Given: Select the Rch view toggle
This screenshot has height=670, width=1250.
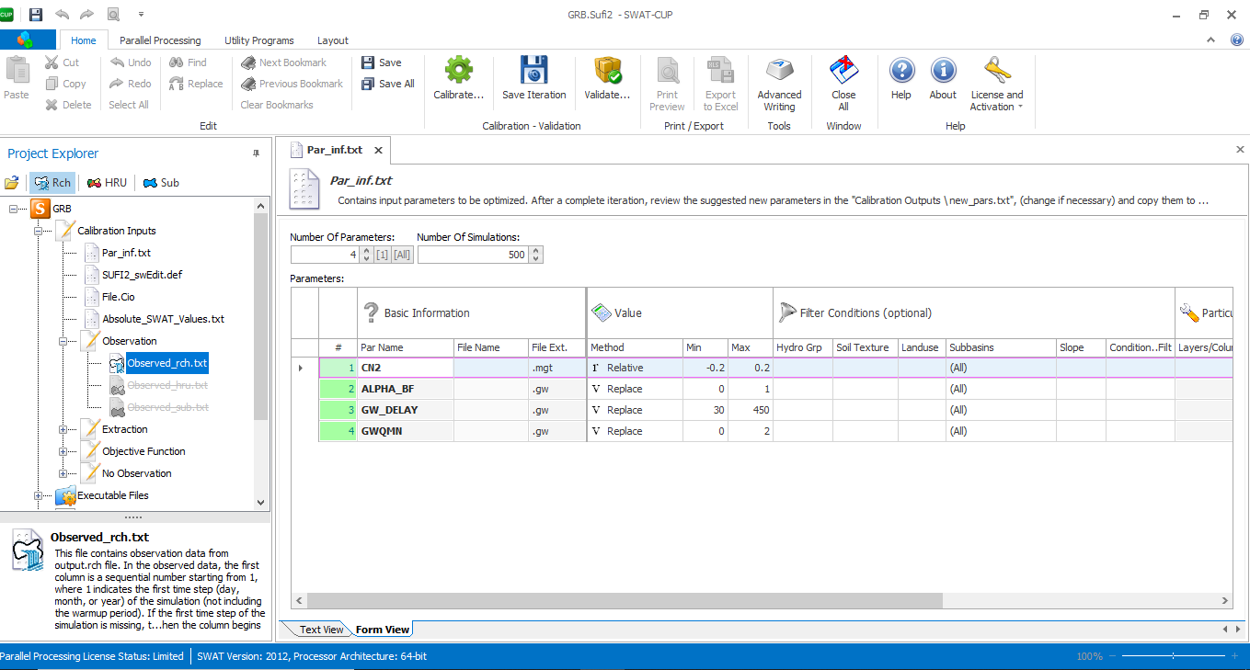Looking at the screenshot, I should (x=52, y=183).
